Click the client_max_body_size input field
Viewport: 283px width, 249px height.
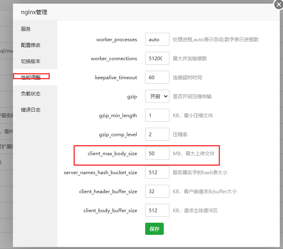point(157,153)
